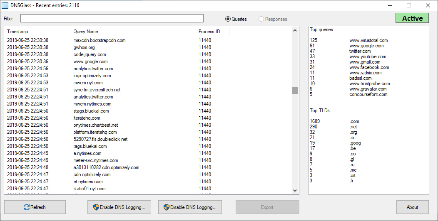Click www.gravatar.com in Top queries
Screen dimensions: 438x221
(368, 89)
